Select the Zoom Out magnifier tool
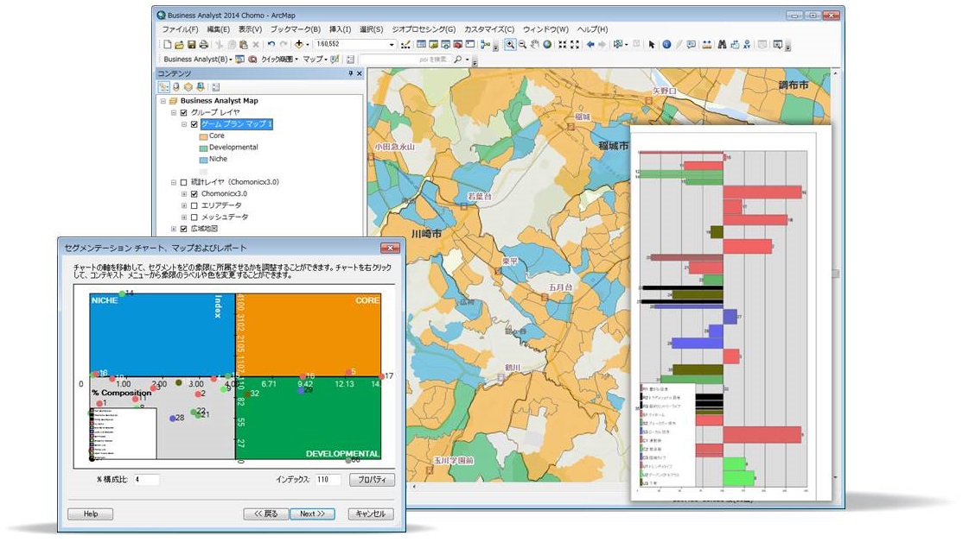969x542 pixels. click(x=522, y=44)
